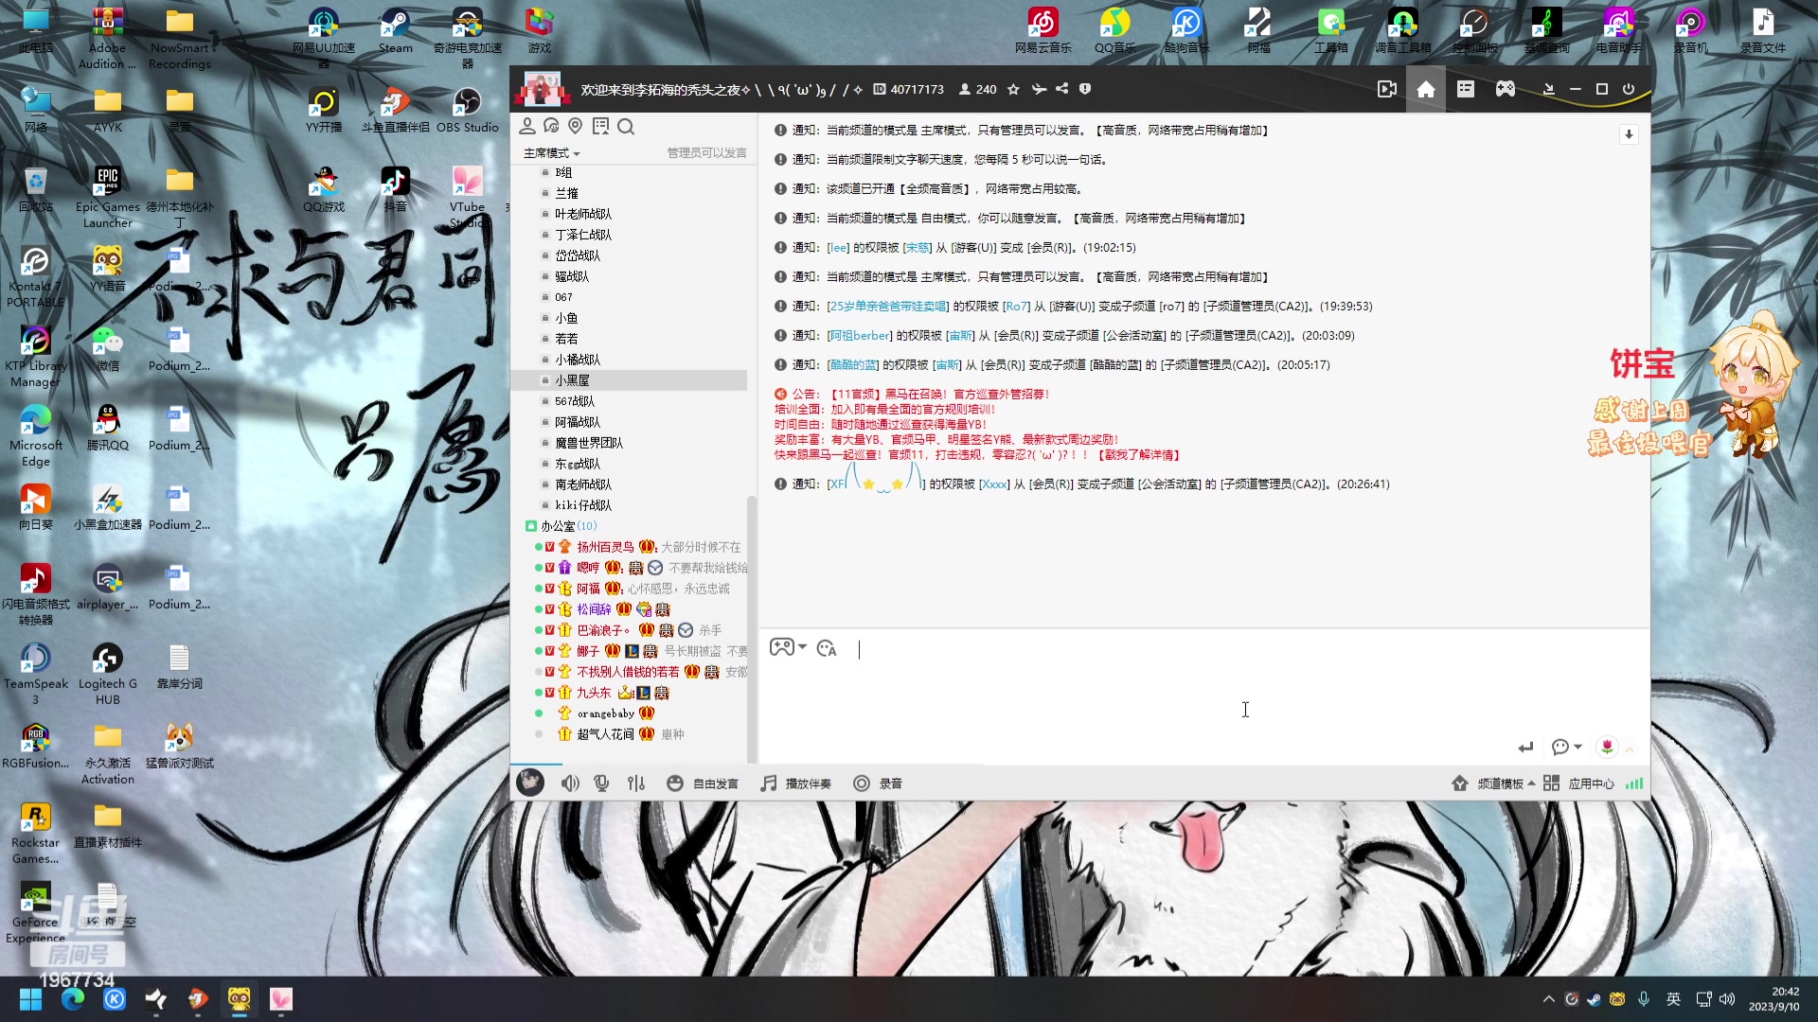Viewport: 1818px width, 1022px height.
Task: Open the channel bulletin board icon
Action: point(600,126)
